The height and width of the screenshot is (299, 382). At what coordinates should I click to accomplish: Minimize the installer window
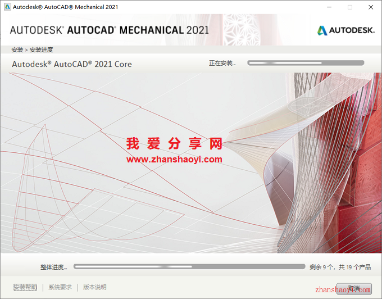[x=329, y=7]
